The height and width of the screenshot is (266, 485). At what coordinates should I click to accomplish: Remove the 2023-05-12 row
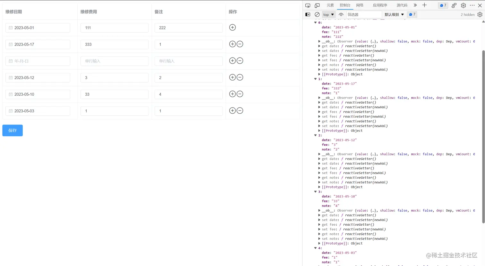coord(240,77)
